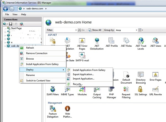
Task: Click the Connections pane header
Action: [22, 19]
